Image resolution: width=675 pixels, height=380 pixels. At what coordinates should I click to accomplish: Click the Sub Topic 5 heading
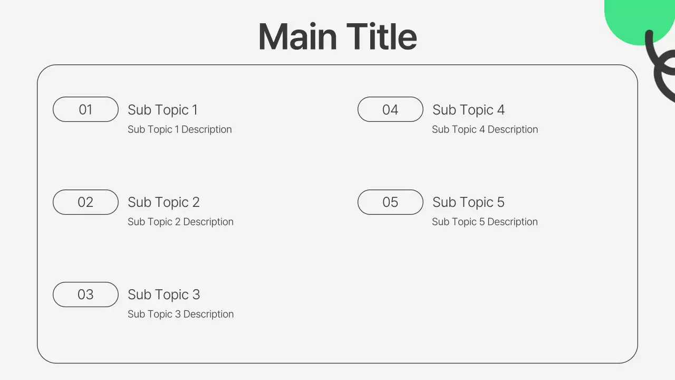pyautogui.click(x=468, y=202)
